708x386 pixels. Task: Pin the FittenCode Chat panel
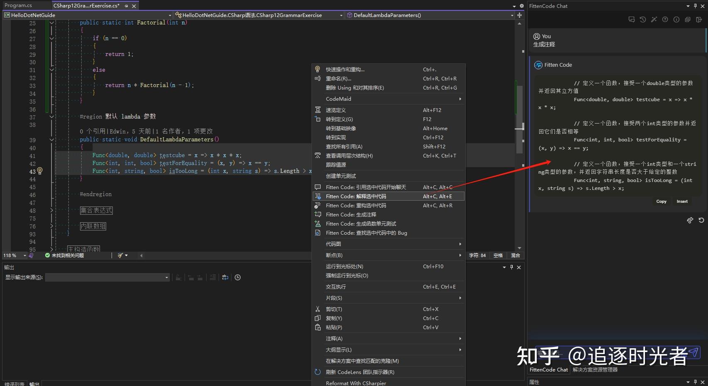coord(694,6)
